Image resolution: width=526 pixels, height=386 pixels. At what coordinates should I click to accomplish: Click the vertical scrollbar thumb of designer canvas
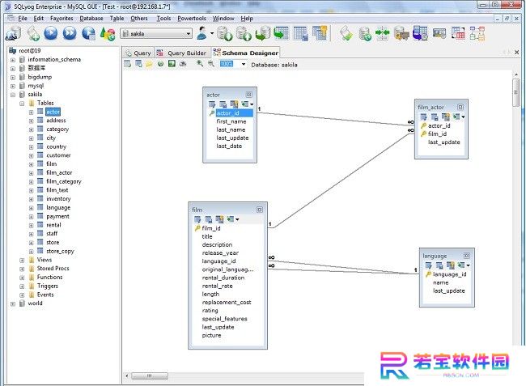516,92
